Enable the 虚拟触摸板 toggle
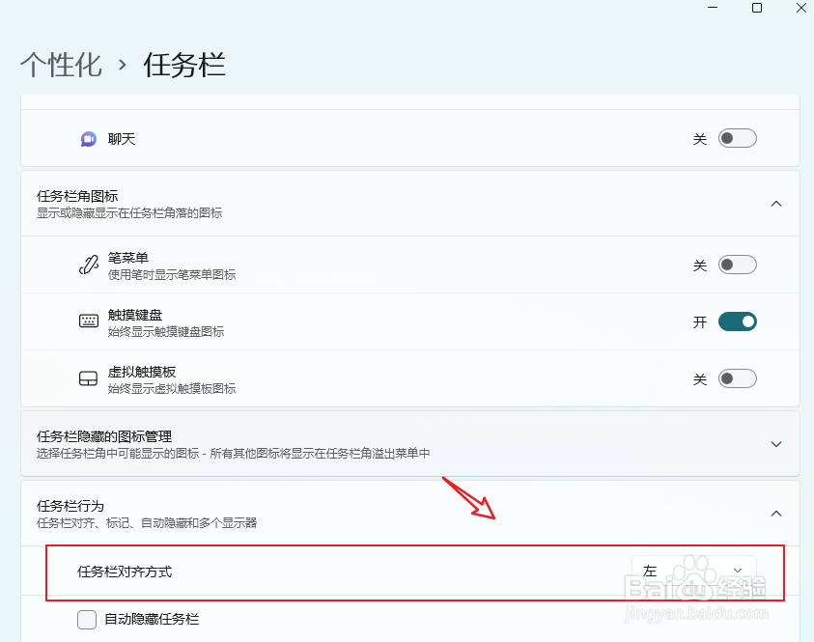This screenshot has height=642, width=814. point(737,377)
